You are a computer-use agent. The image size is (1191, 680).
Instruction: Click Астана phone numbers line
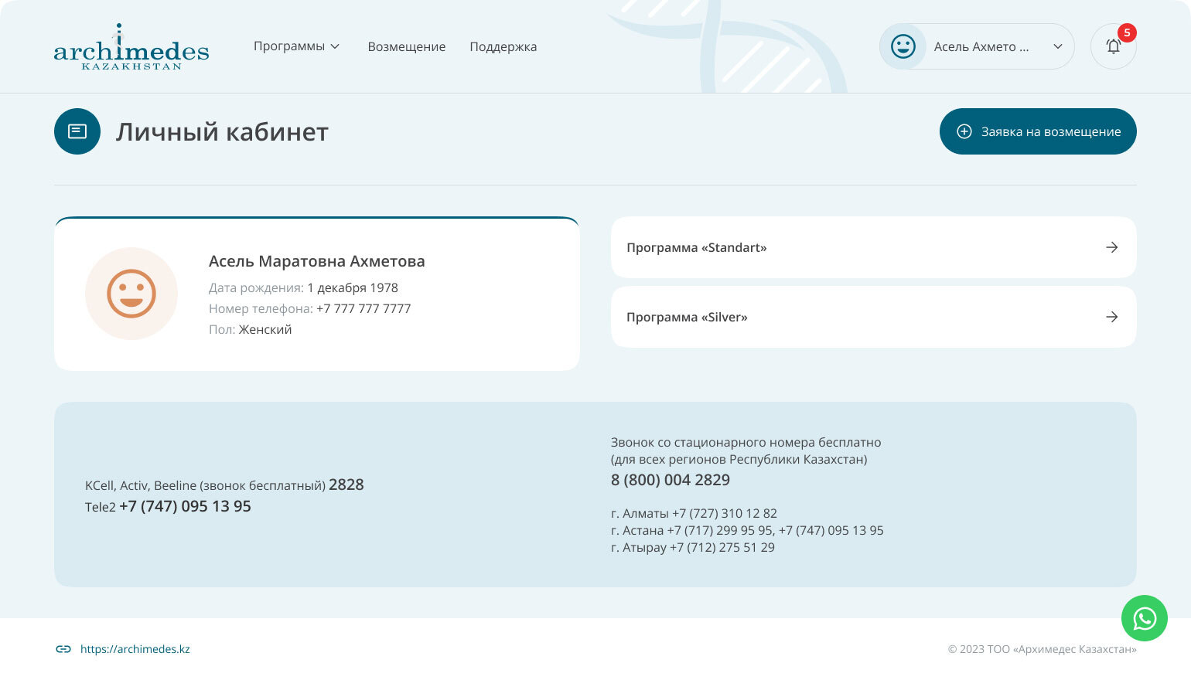pos(747,530)
